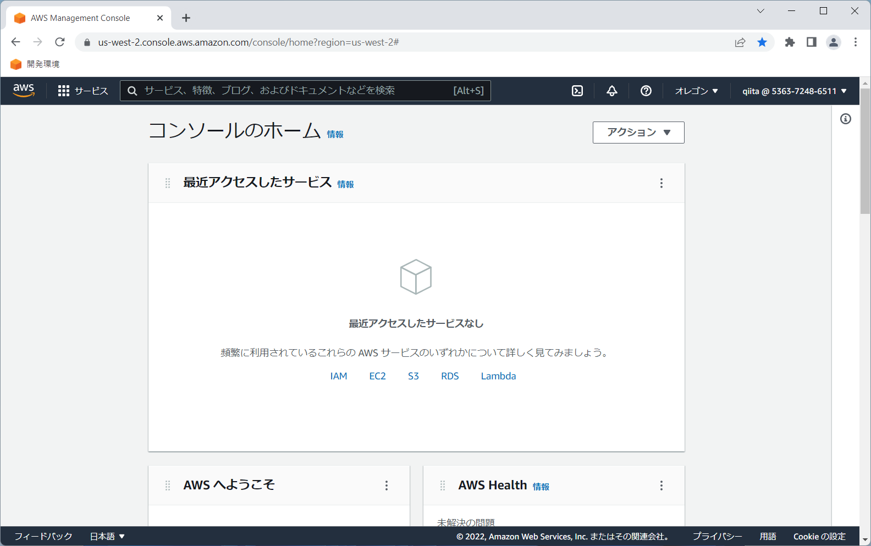Open options menu for AWS Health widget
The image size is (871, 546).
(661, 486)
